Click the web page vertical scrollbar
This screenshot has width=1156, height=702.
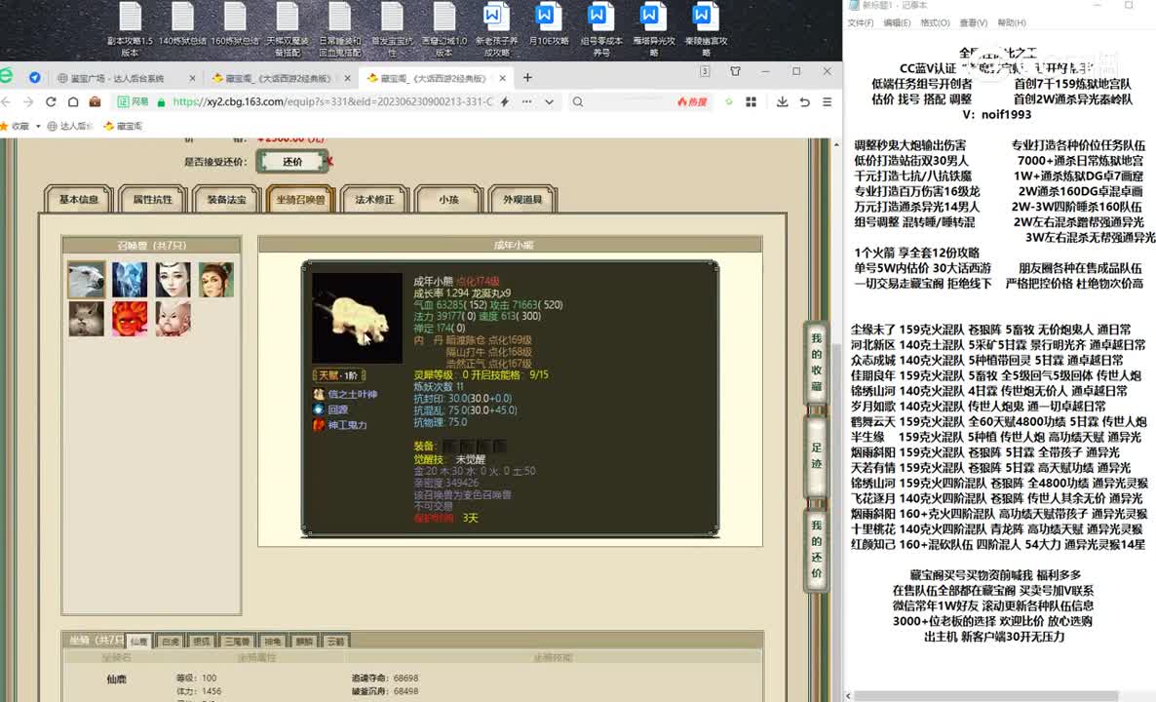tap(836, 420)
